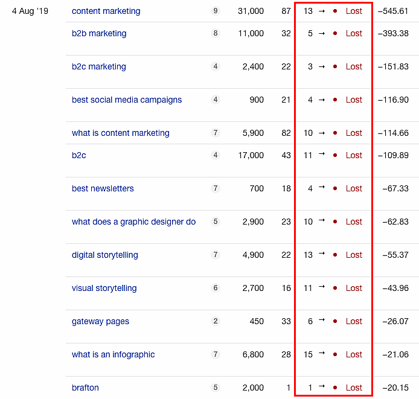Click the red dot in digital storytelling row

point(335,255)
